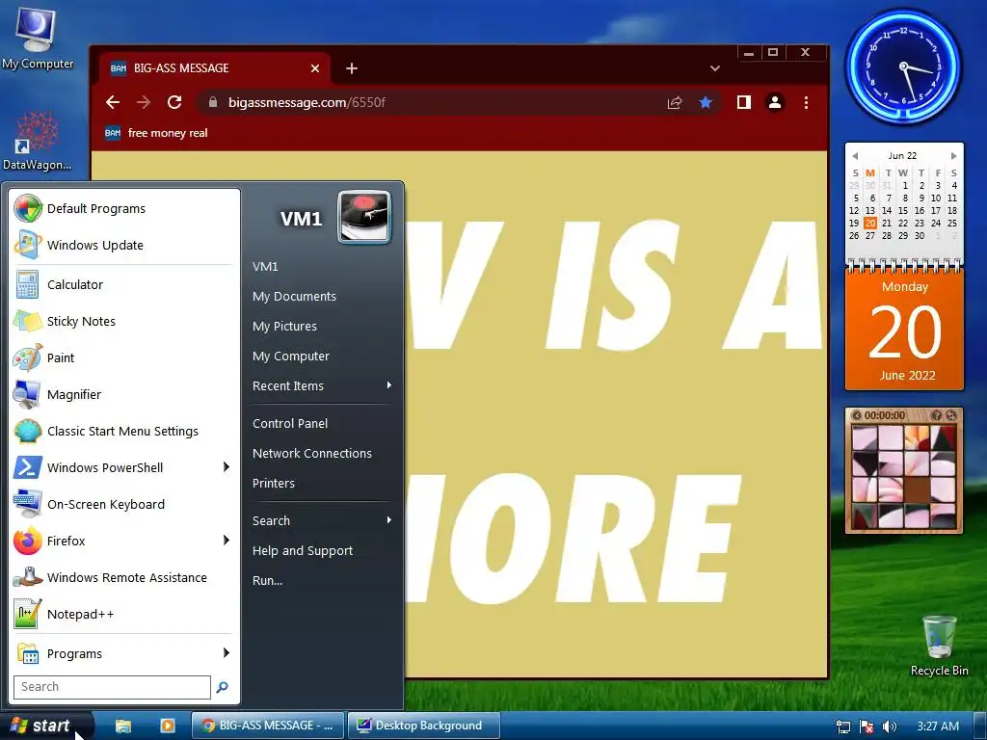Open My Computer desktop icon

coord(37,38)
